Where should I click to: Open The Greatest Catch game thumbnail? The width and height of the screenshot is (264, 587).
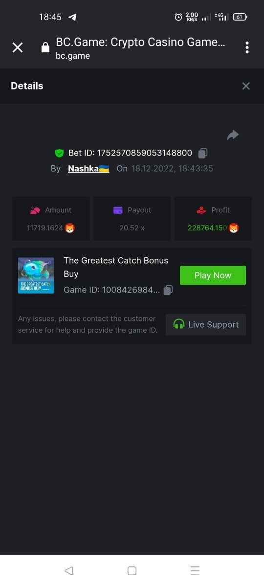coord(36,275)
